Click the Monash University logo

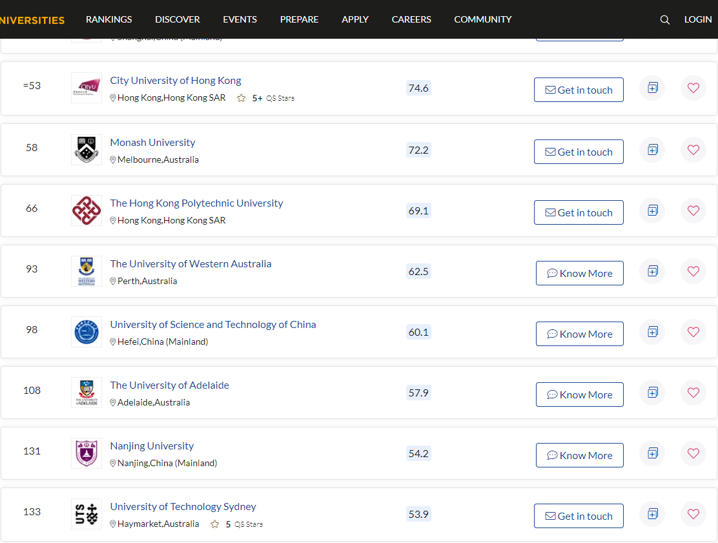[87, 150]
